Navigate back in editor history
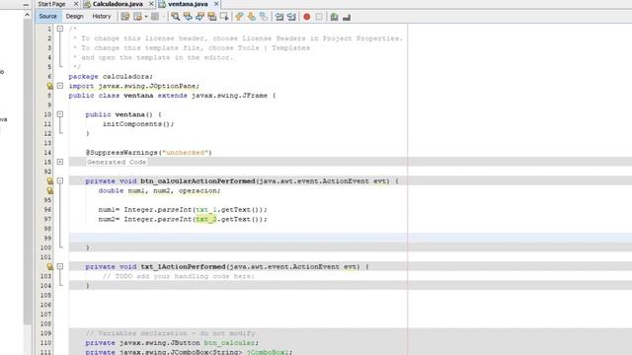The image size is (632, 355). [138, 17]
